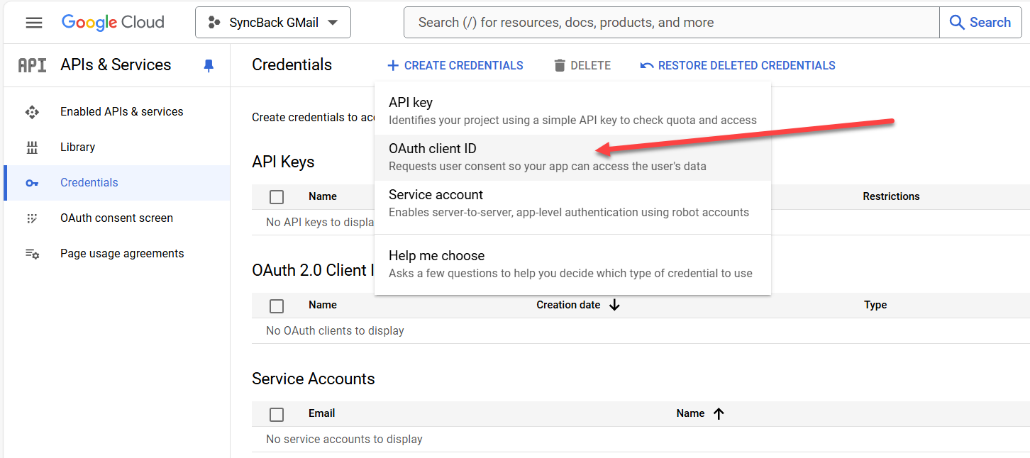Click the OAuth consent screen icon
The height and width of the screenshot is (458, 1030).
[32, 218]
